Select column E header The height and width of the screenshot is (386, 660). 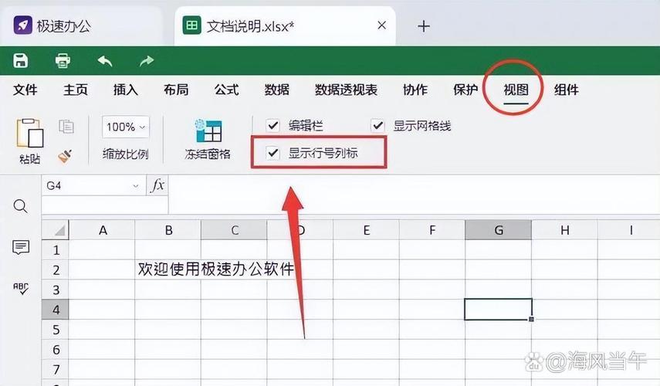pos(367,230)
